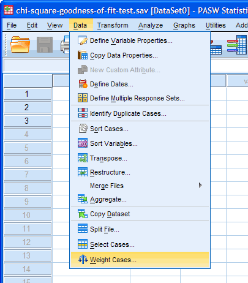Click the Identify Duplicate Cases icon
This screenshot has height=283, width=248.
83,113
